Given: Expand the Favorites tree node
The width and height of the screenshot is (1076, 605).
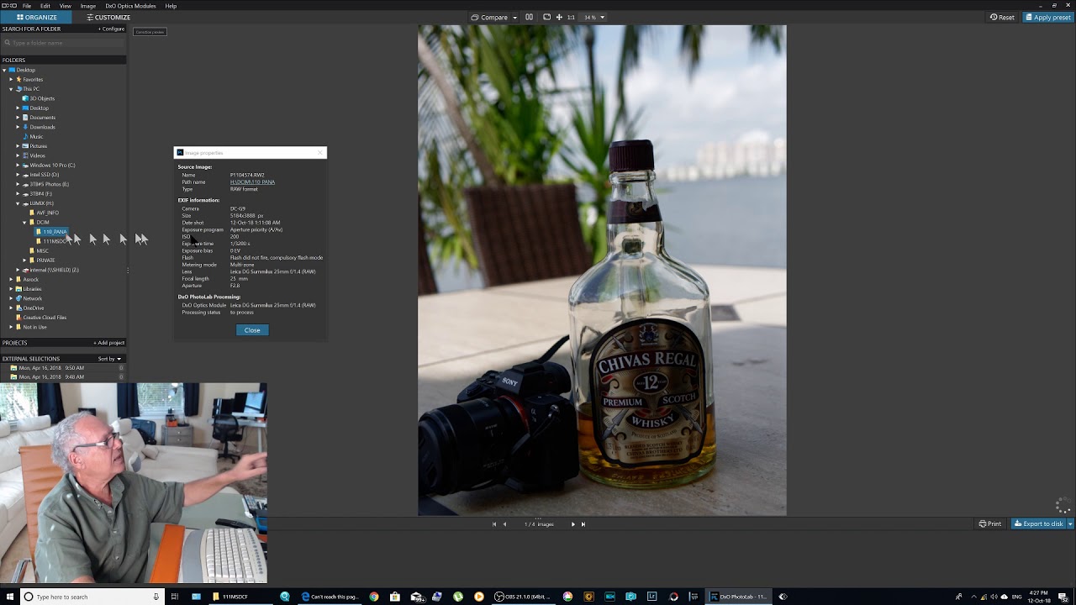Looking at the screenshot, I should click(x=11, y=79).
